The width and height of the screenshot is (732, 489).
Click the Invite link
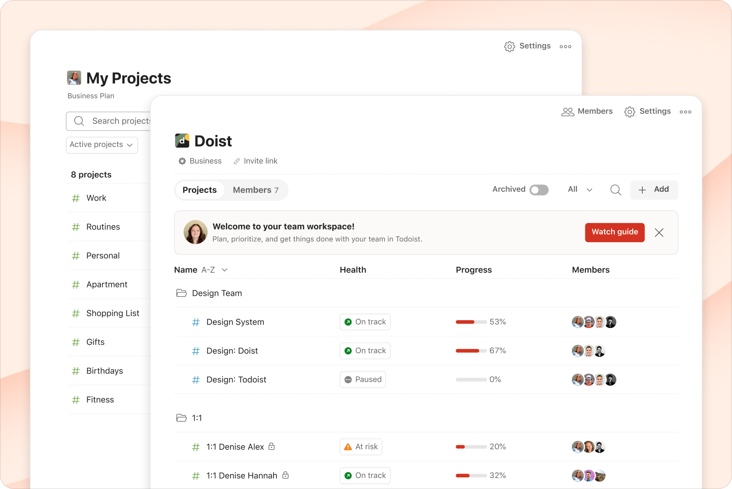click(255, 161)
